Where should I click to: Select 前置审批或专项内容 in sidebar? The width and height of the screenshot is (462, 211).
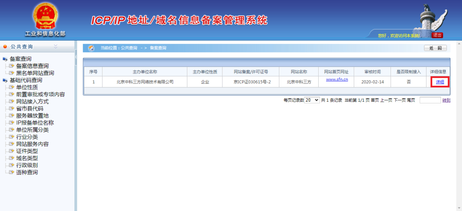pyautogui.click(x=40, y=94)
